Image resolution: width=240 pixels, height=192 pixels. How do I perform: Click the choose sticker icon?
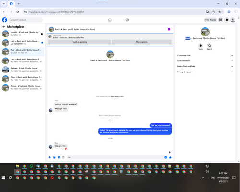(59, 157)
